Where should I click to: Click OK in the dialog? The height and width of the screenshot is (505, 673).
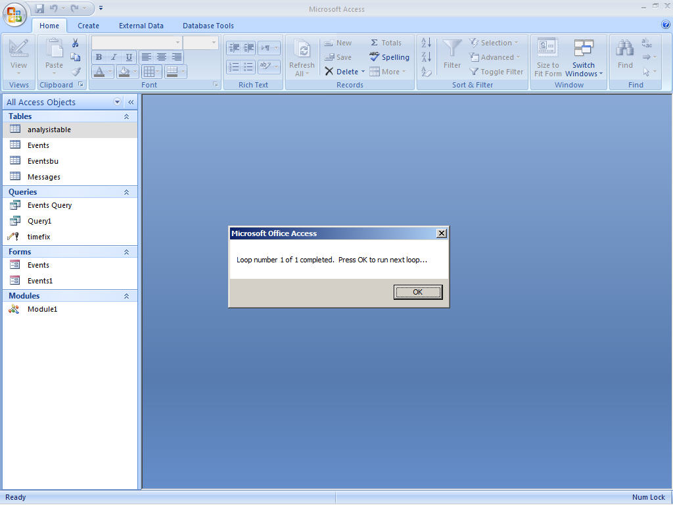(418, 292)
